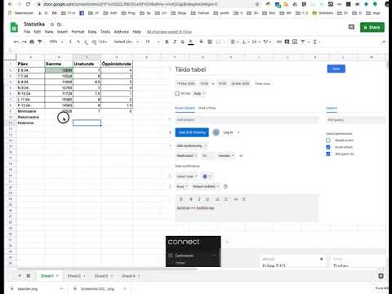392x294 pixels.
Task: Click the blue Save event button
Action: tap(336, 69)
